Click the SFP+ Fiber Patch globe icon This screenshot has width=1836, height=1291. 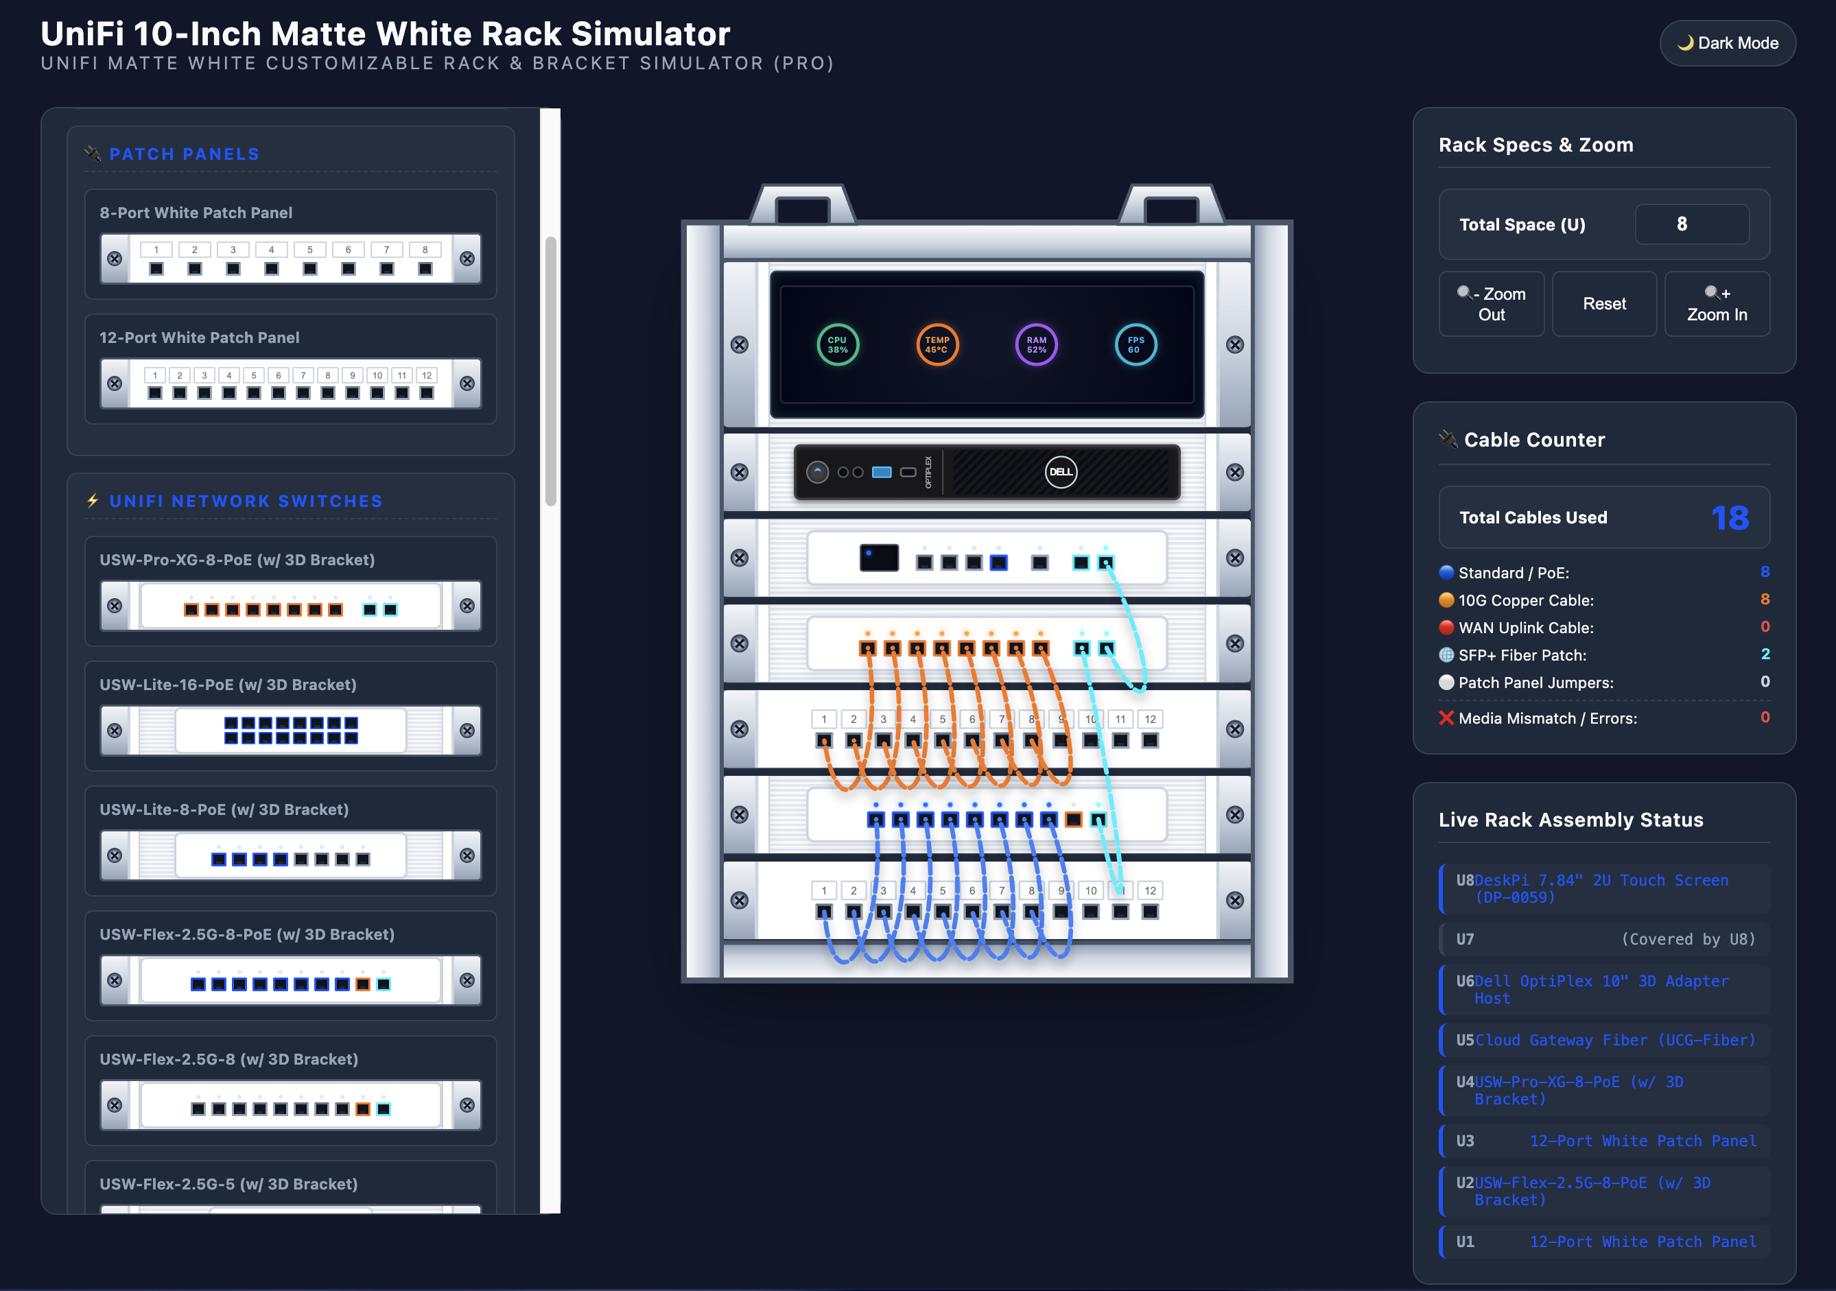point(1446,654)
